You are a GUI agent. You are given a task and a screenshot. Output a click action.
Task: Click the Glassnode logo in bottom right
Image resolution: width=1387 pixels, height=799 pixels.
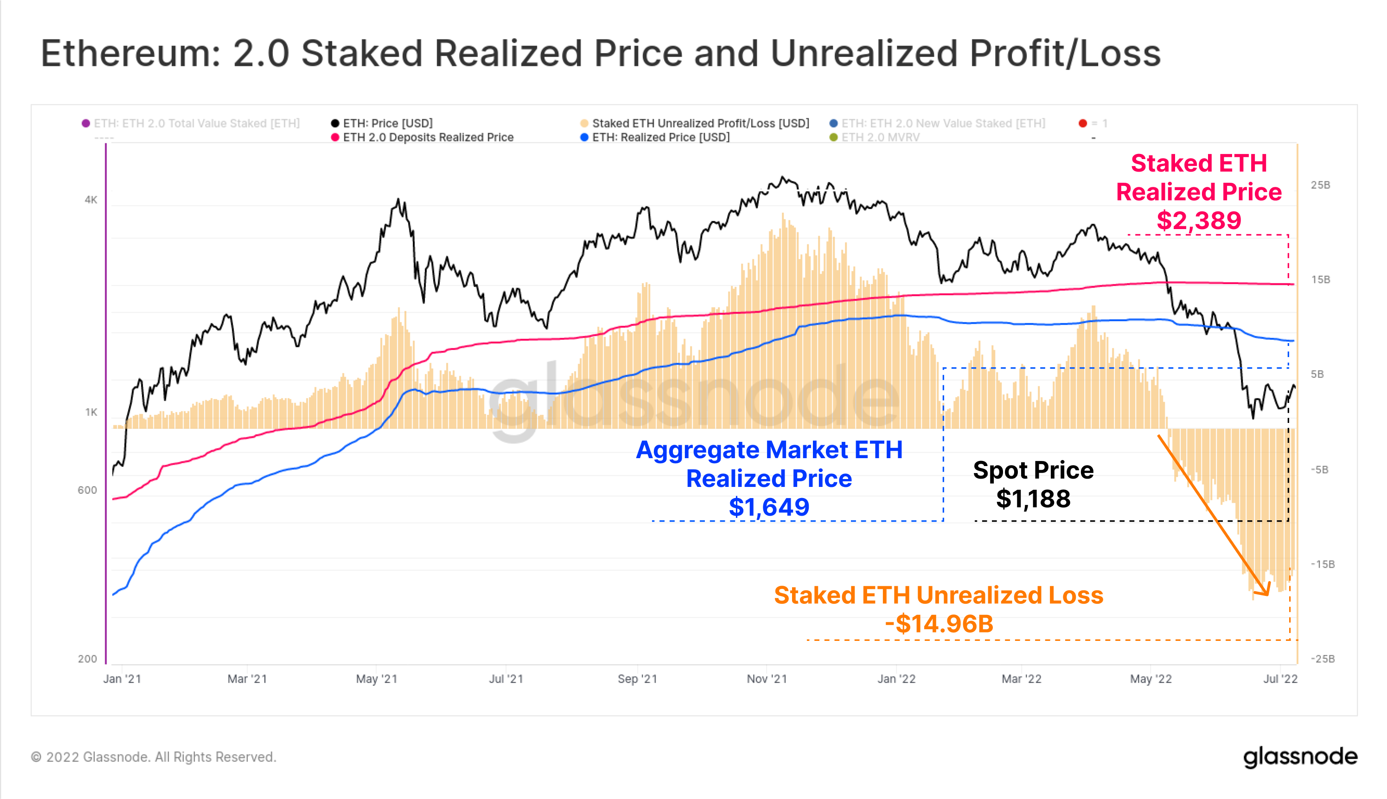(1299, 757)
